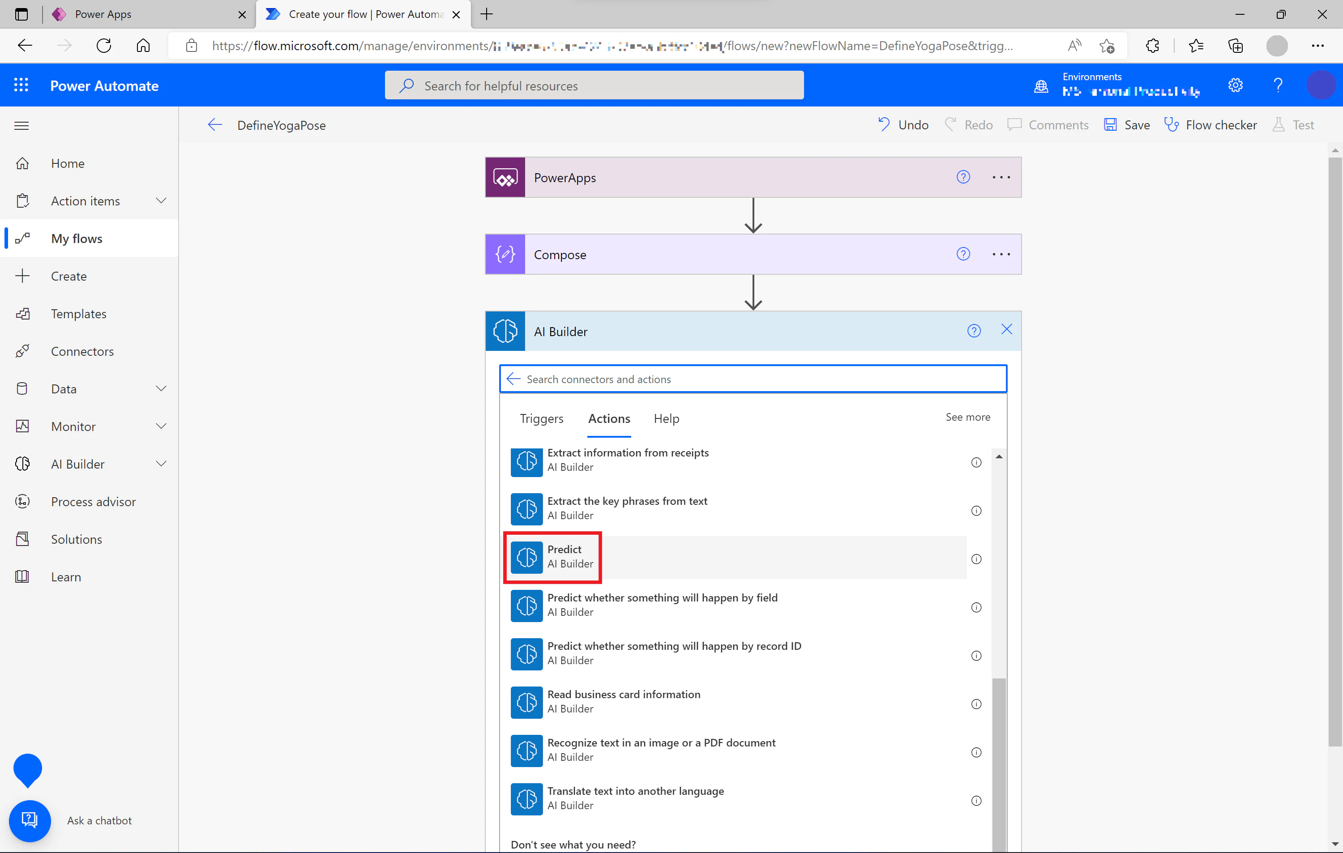This screenshot has height=853, width=1343.
Task: Click the environment picker icon
Action: pyautogui.click(x=1041, y=86)
